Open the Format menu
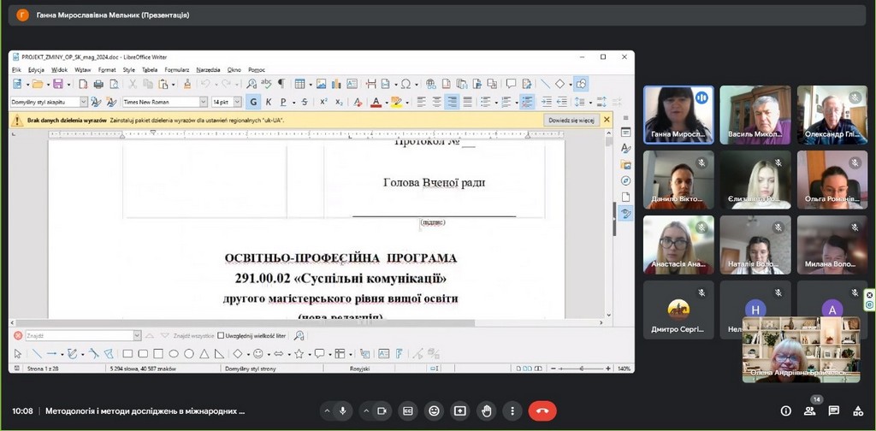 [x=106, y=69]
